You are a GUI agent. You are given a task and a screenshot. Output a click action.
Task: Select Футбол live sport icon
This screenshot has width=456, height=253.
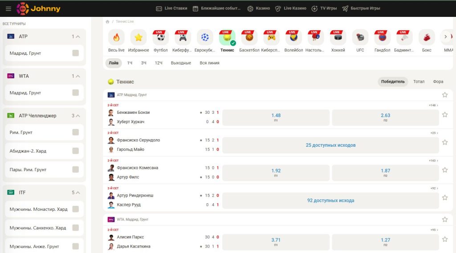160,37
